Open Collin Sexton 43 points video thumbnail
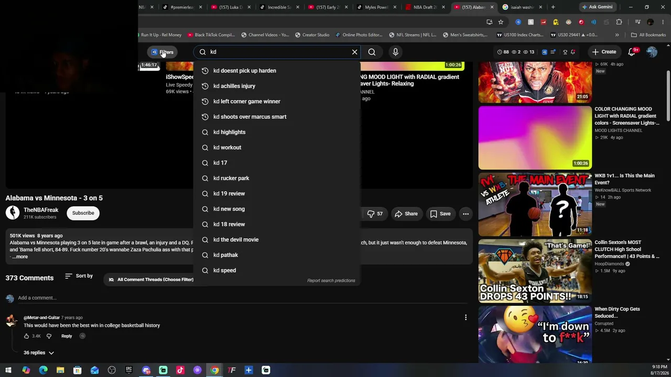Image resolution: width=671 pixels, height=377 pixels. tap(535, 271)
